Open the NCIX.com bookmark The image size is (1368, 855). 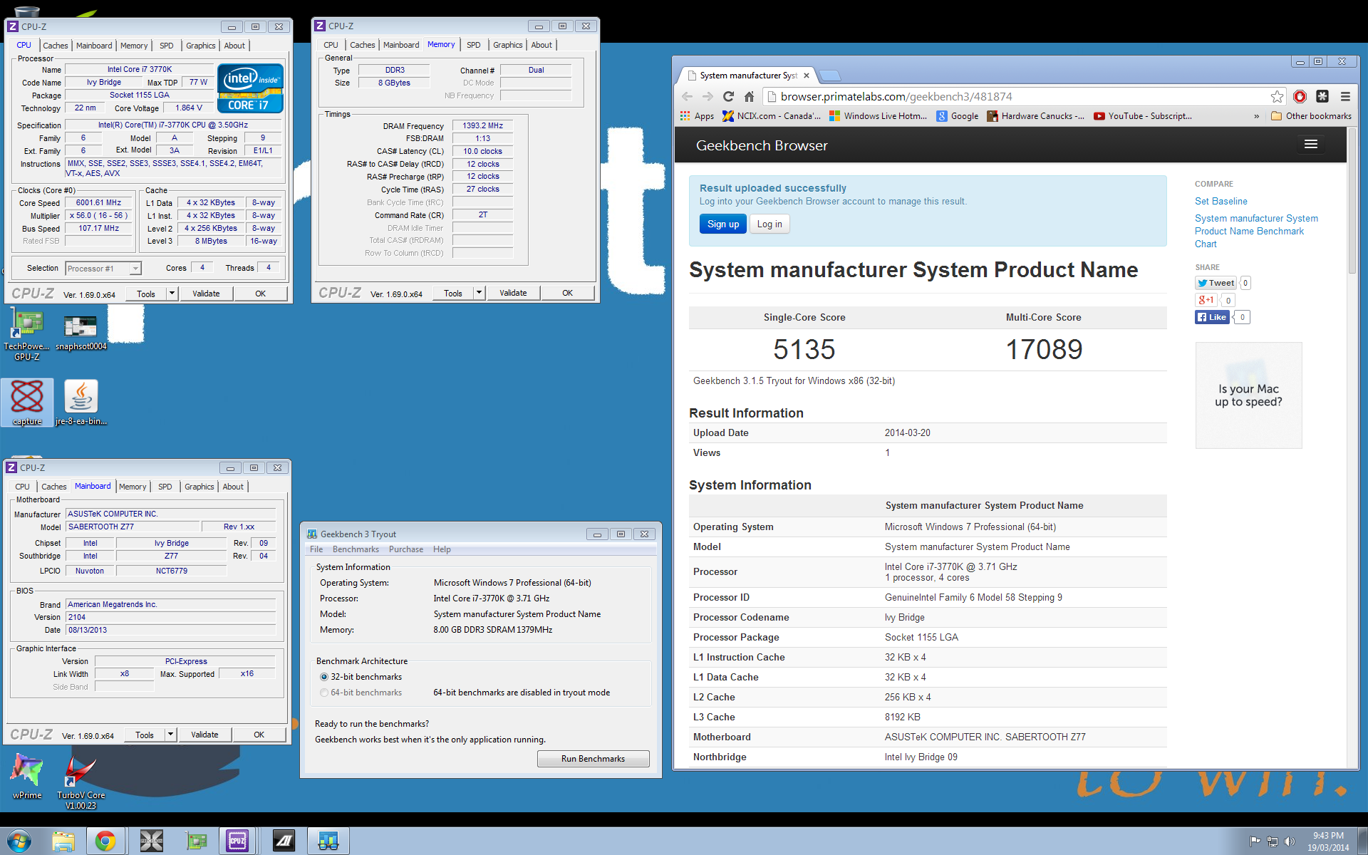772,116
